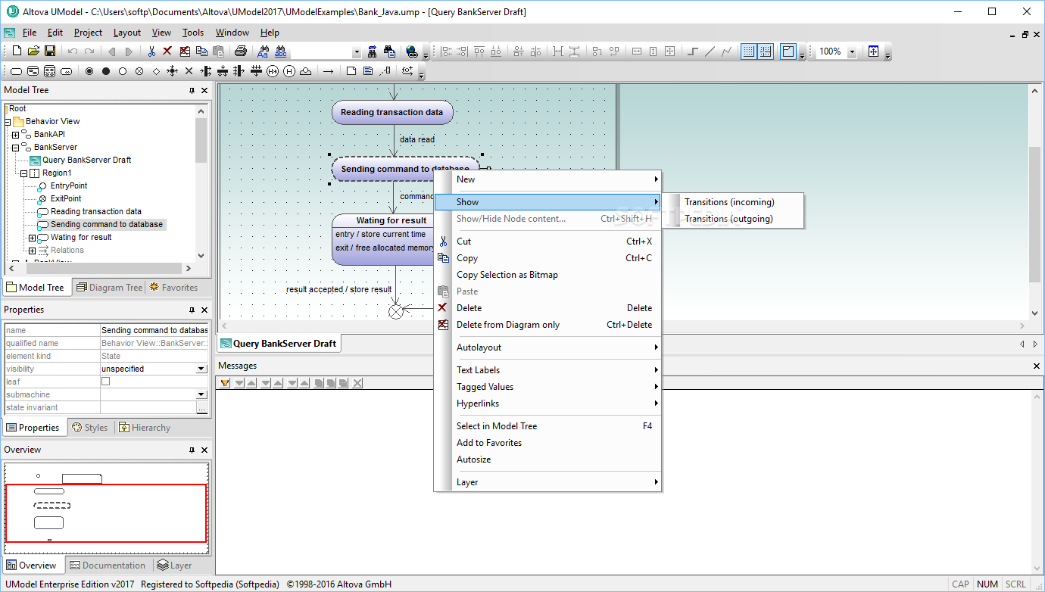Viewport: 1045px width, 592px height.
Task: Open the Layout menu
Action: tap(127, 33)
